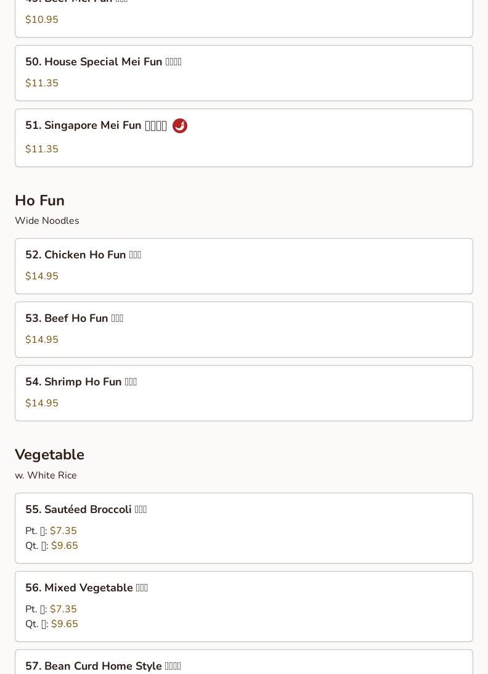Click the Ho Fun section heading

pyautogui.click(x=39, y=201)
